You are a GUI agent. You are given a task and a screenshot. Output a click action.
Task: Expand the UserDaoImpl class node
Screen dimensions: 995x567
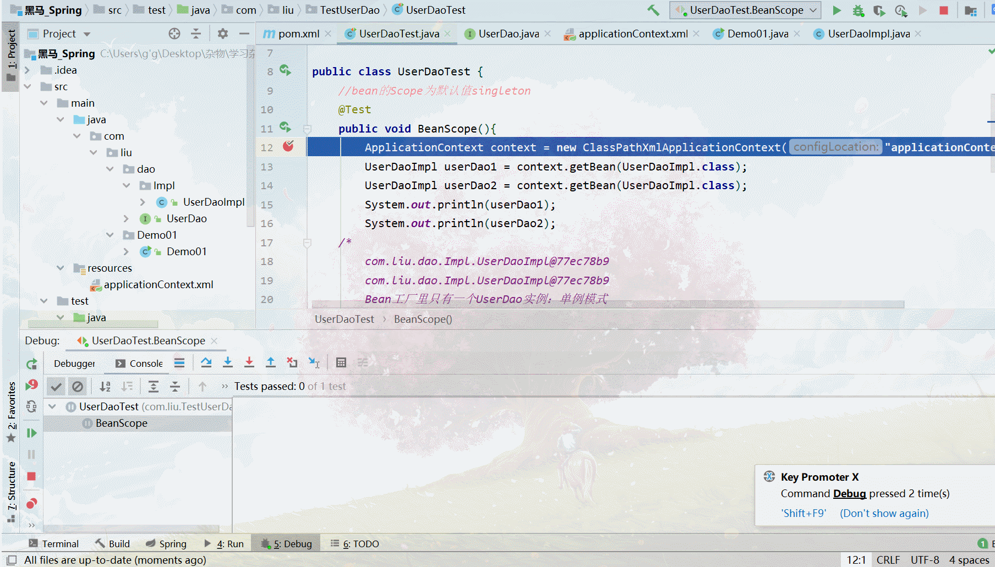[143, 202]
